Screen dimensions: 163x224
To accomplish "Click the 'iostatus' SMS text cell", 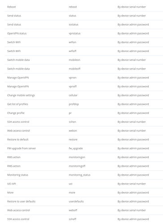I will (73, 25).
